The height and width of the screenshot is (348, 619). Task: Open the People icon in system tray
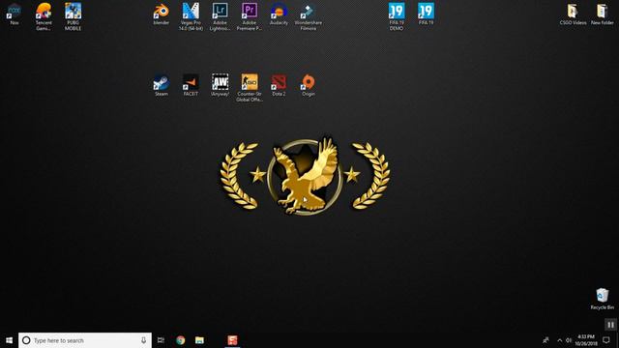pyautogui.click(x=545, y=340)
